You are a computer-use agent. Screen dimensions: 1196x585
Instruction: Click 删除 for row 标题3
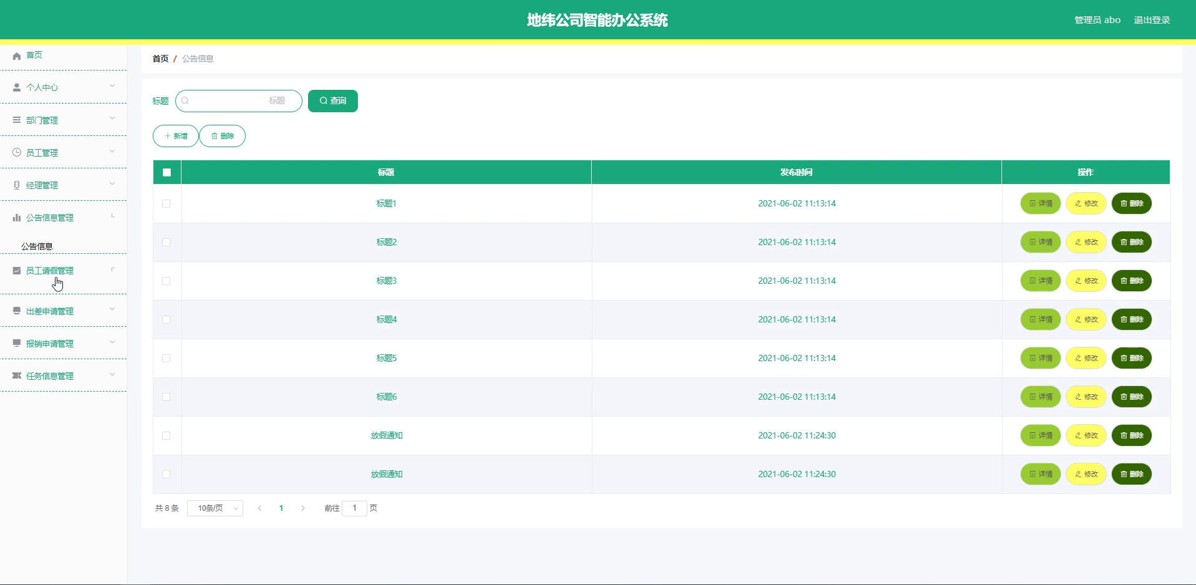coord(1132,281)
